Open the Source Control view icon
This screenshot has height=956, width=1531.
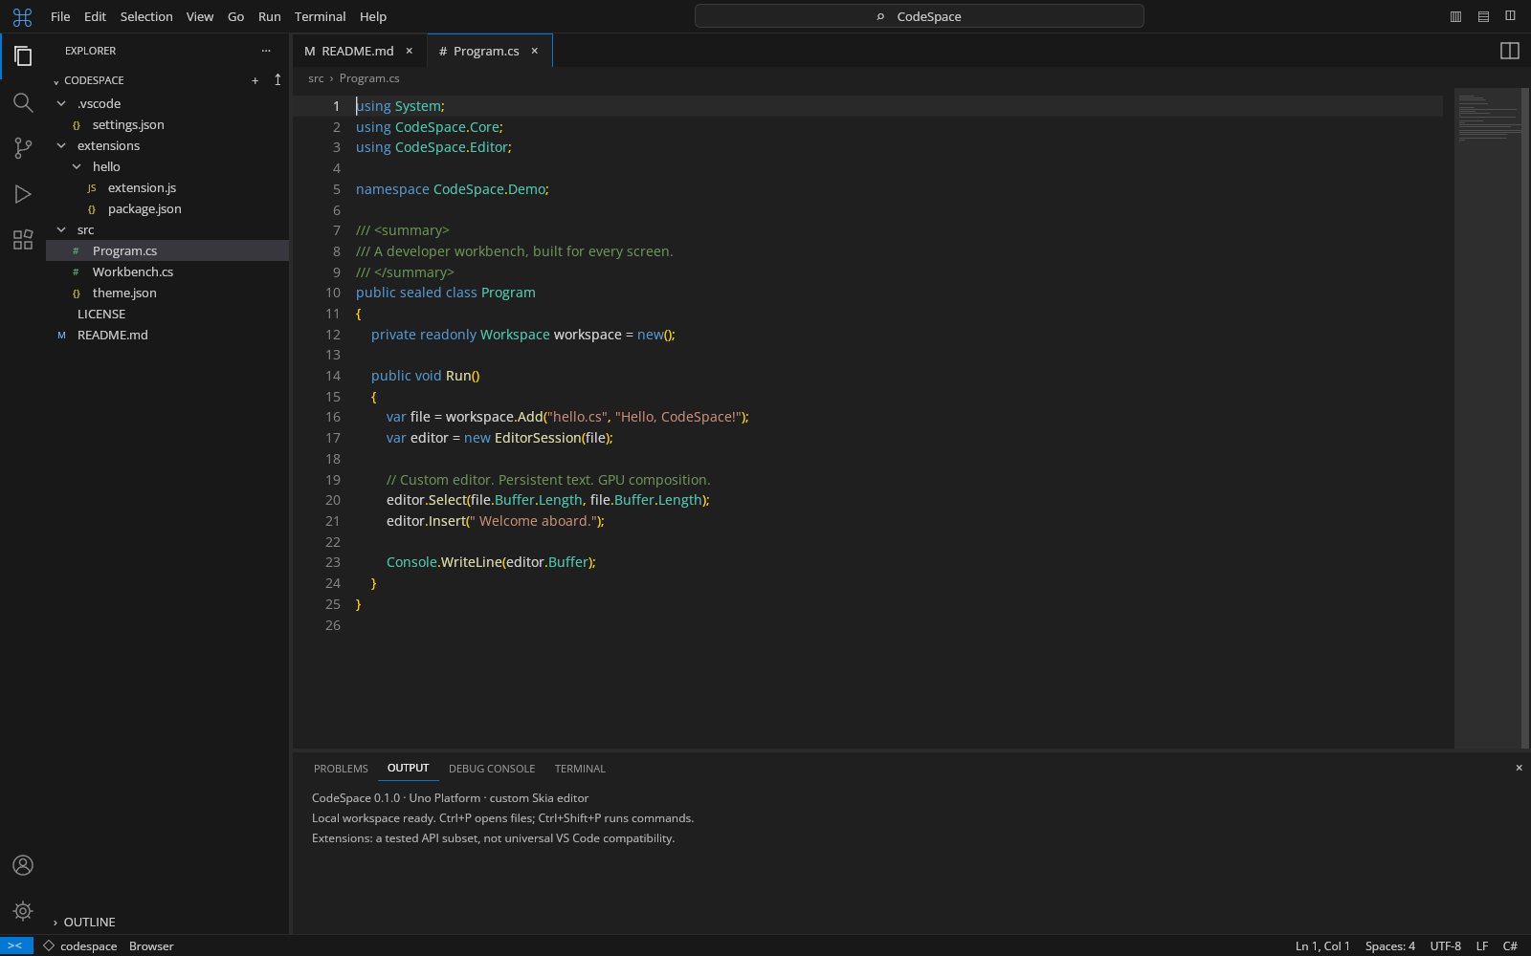coord(23,148)
